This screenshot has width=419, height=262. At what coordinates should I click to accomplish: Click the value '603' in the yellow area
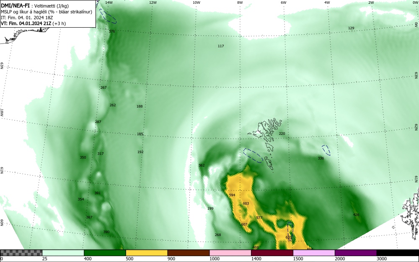pyautogui.click(x=246, y=203)
